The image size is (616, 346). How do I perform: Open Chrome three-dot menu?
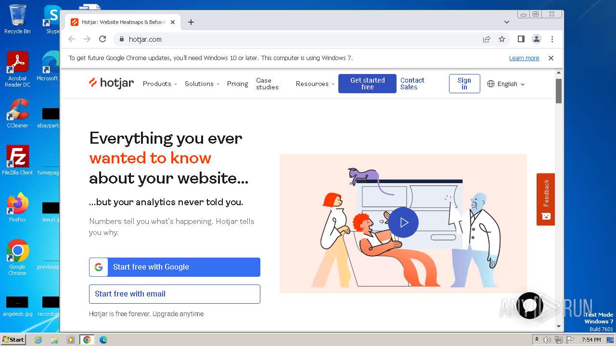(552, 39)
